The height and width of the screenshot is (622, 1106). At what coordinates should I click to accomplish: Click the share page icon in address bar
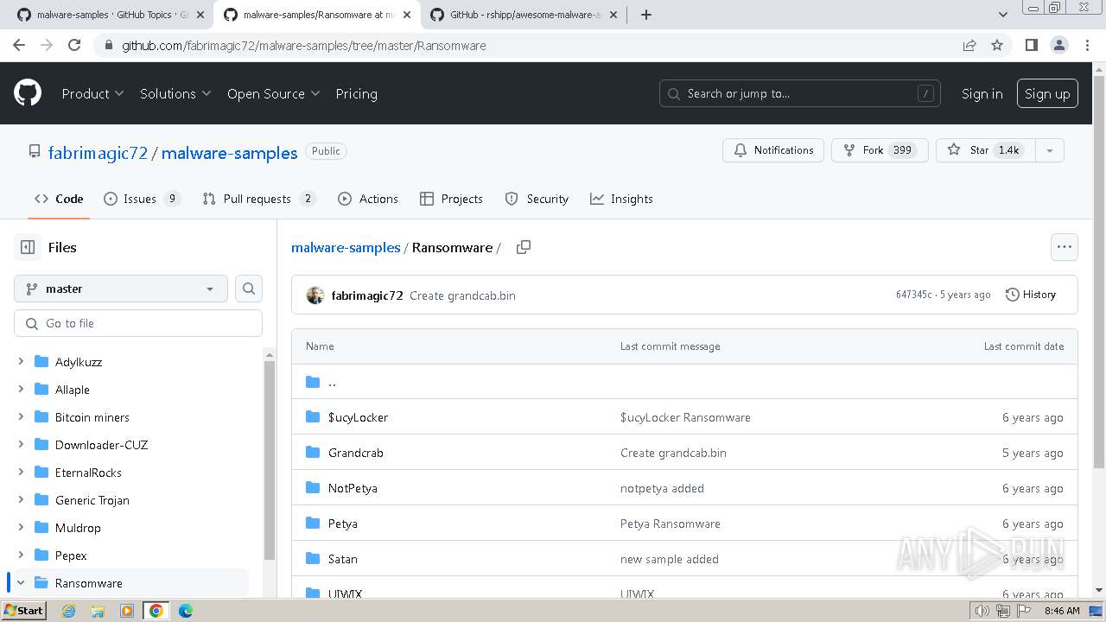pos(969,45)
